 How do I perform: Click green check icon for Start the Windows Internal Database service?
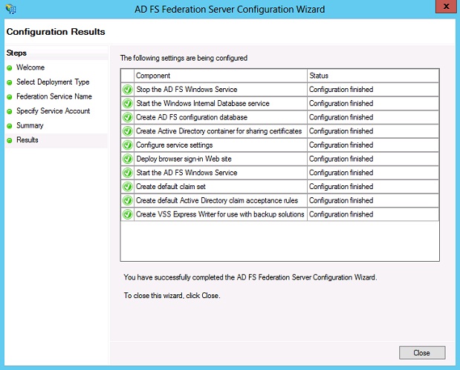point(128,103)
